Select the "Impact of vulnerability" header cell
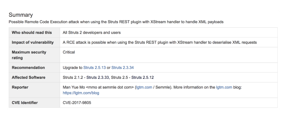This screenshot has height=113, width=289. (x=33, y=42)
